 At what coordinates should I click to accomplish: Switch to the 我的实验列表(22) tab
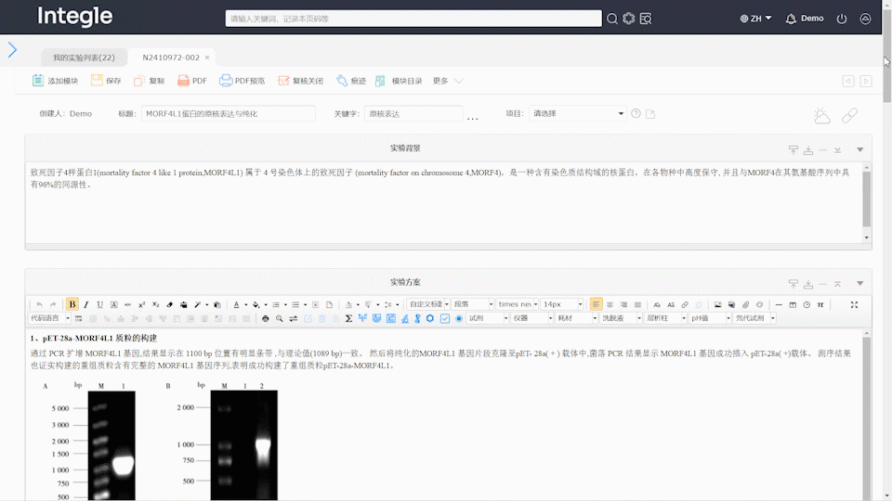click(84, 58)
